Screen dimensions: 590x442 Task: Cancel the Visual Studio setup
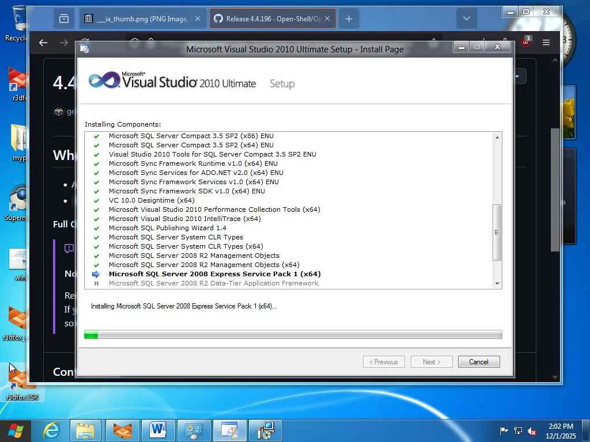click(x=479, y=361)
